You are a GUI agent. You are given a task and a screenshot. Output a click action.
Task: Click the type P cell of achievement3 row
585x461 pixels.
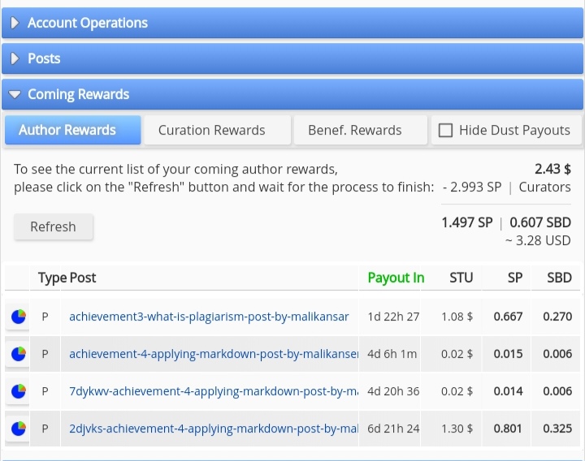pos(45,317)
